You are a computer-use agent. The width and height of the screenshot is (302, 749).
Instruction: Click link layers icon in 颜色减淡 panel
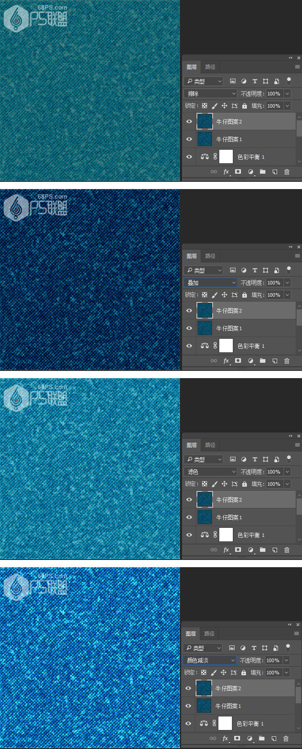(x=213, y=739)
